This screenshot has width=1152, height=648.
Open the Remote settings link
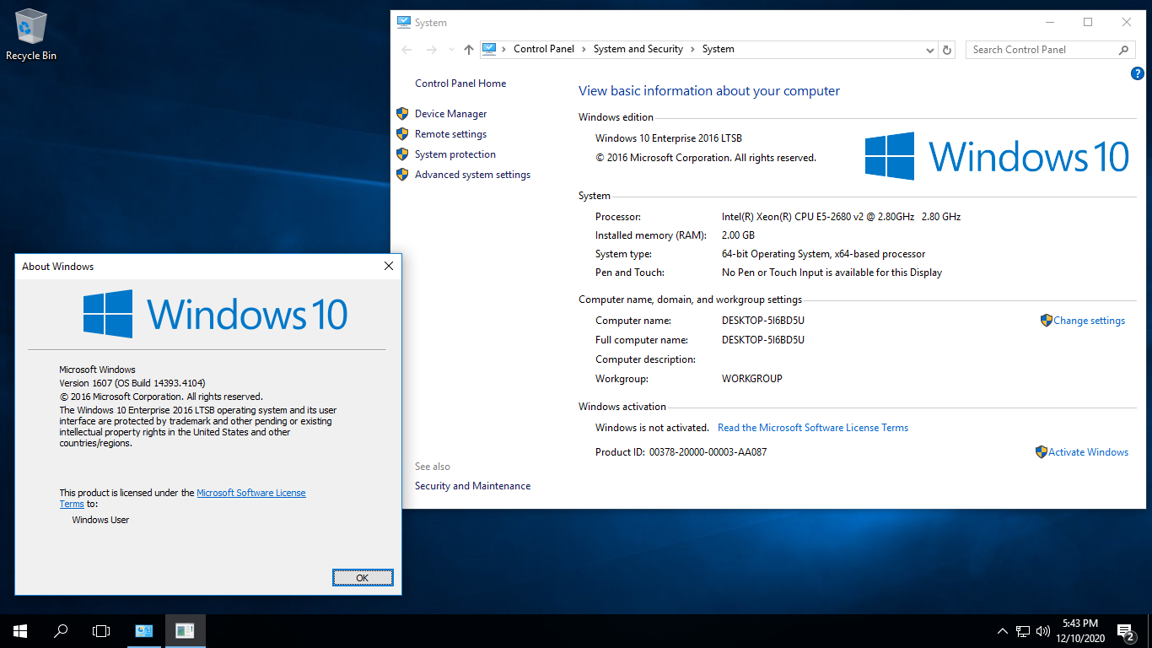tap(450, 134)
